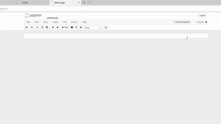This screenshot has height=124, width=221.
Task: Open the Cell menu
Action: 65,22
